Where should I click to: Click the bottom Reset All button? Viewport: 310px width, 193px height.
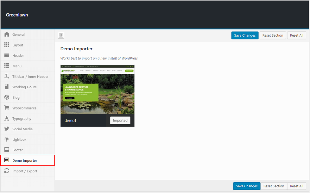296,186
